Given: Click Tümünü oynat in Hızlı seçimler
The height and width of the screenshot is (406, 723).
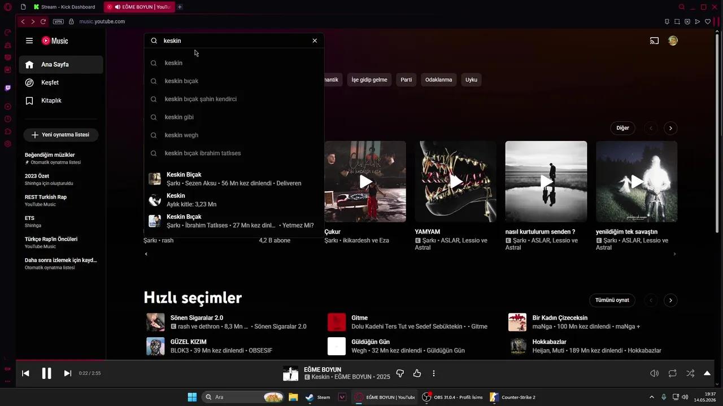Looking at the screenshot, I should (x=612, y=300).
